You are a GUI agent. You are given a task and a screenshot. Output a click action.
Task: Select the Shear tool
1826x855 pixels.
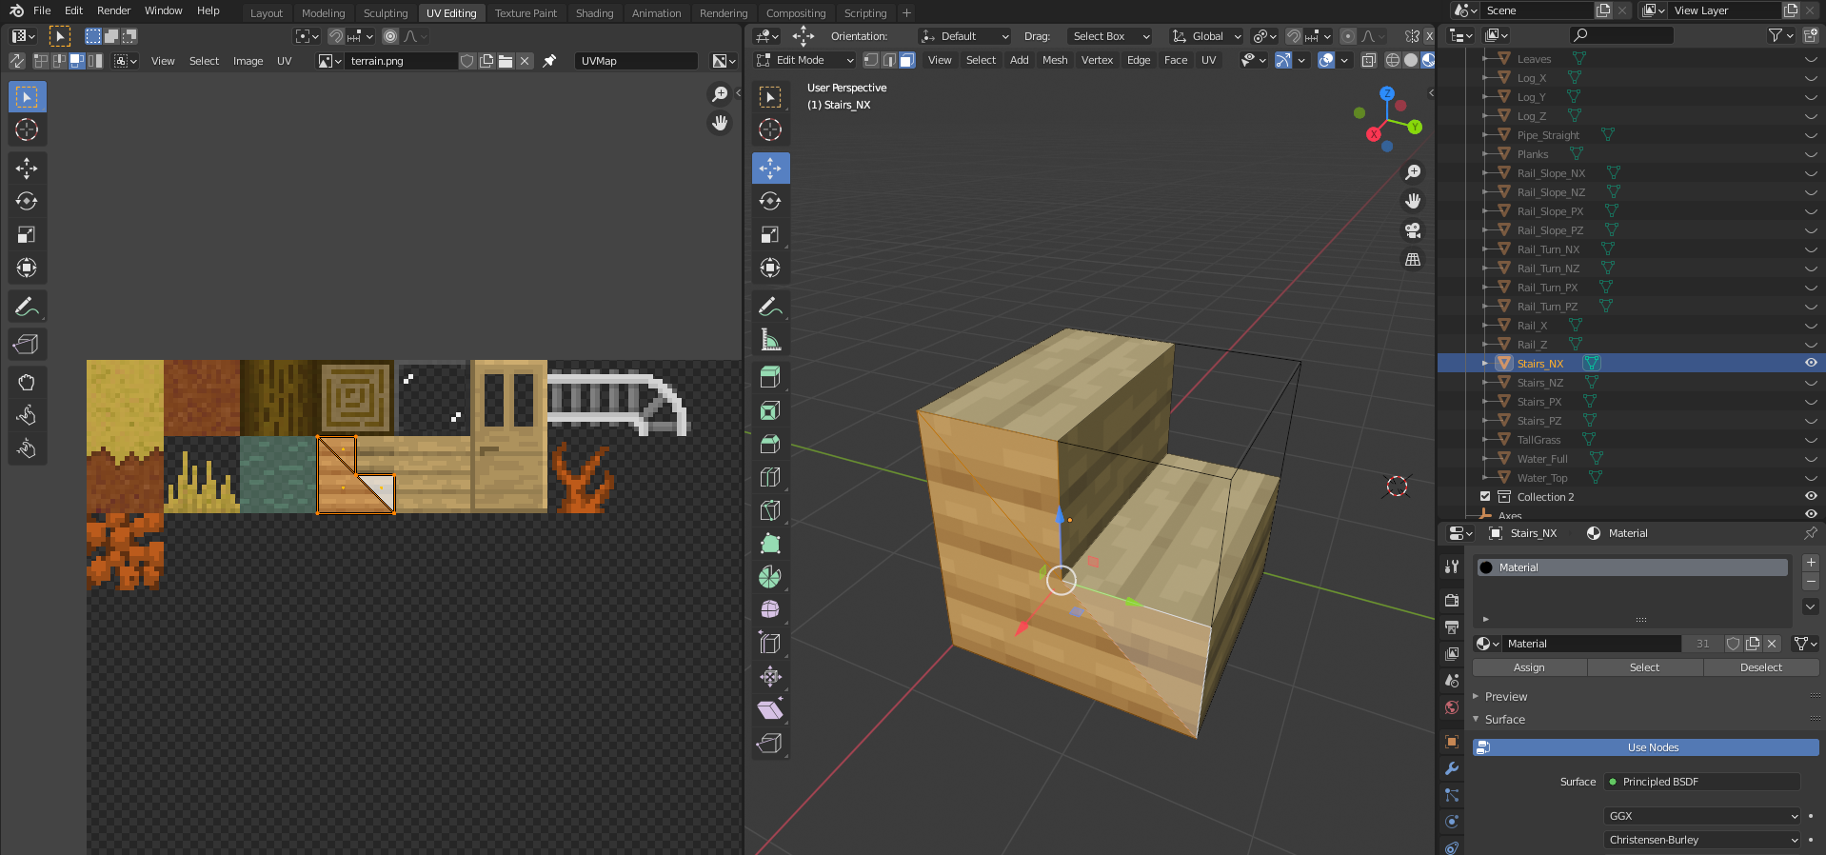770,710
